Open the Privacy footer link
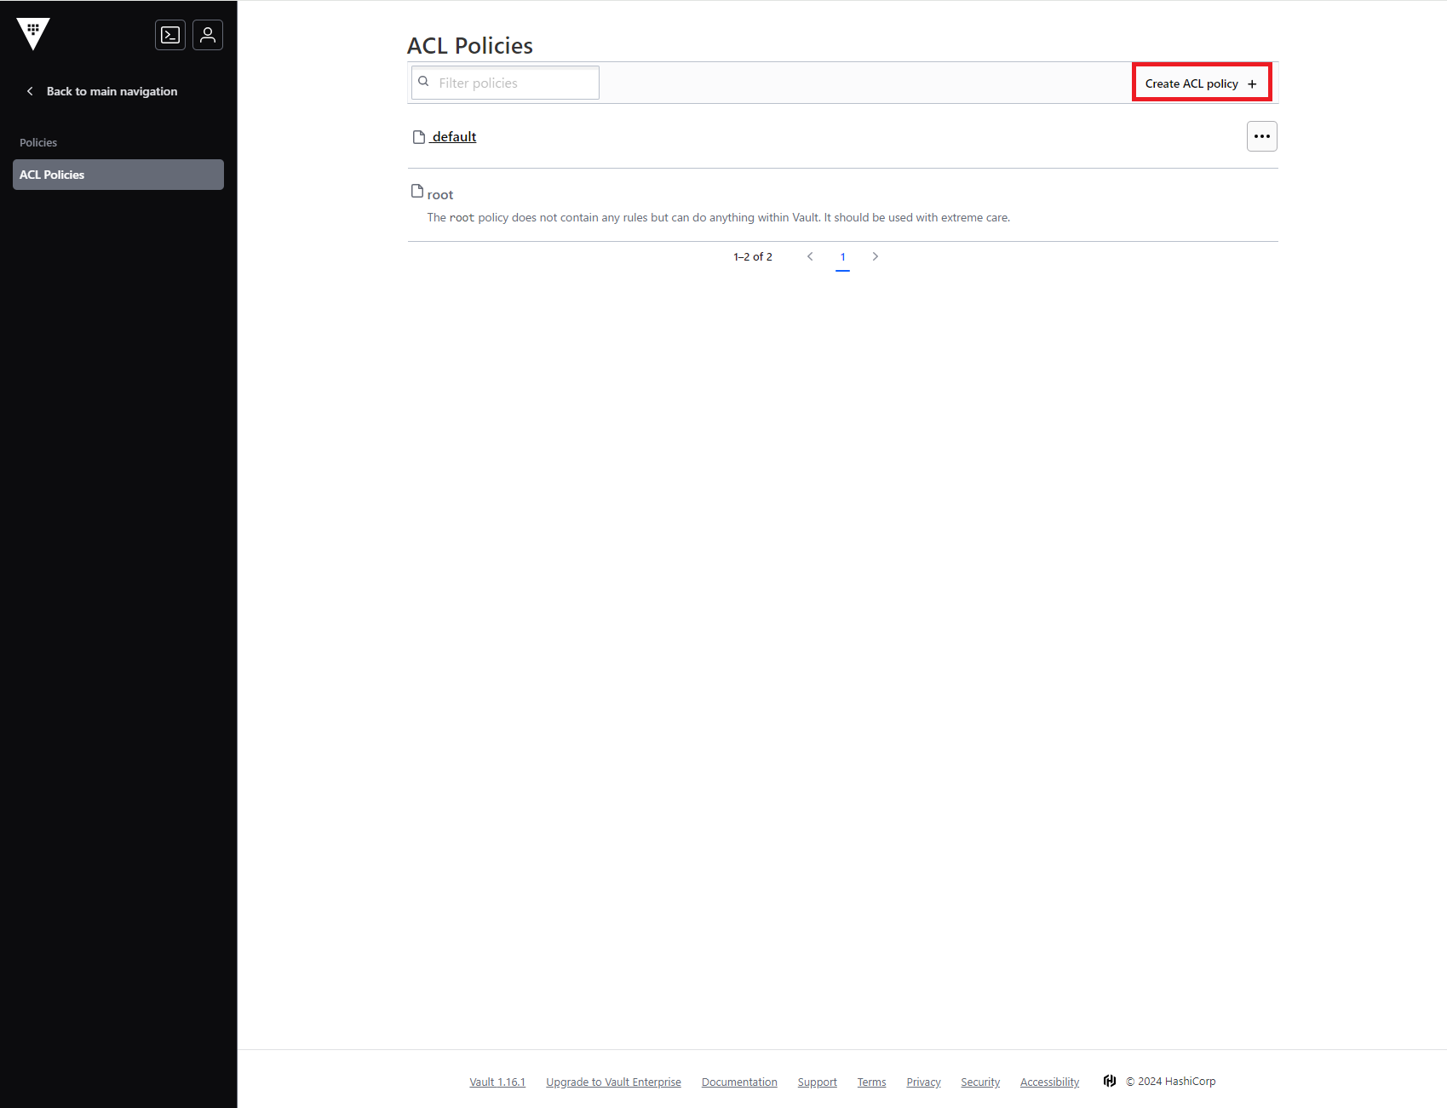The width and height of the screenshot is (1447, 1108). coord(923,1082)
